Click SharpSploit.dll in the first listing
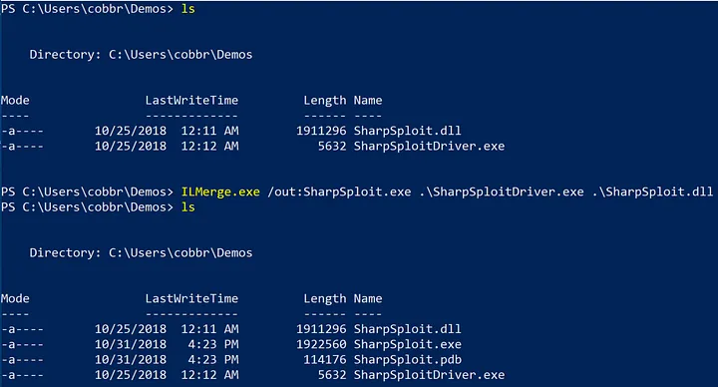This screenshot has height=387, width=718. 407,131
